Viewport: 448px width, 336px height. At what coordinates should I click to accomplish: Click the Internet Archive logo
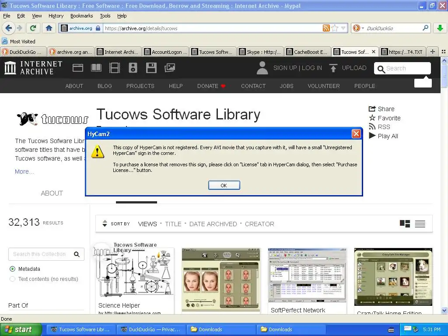point(33,68)
